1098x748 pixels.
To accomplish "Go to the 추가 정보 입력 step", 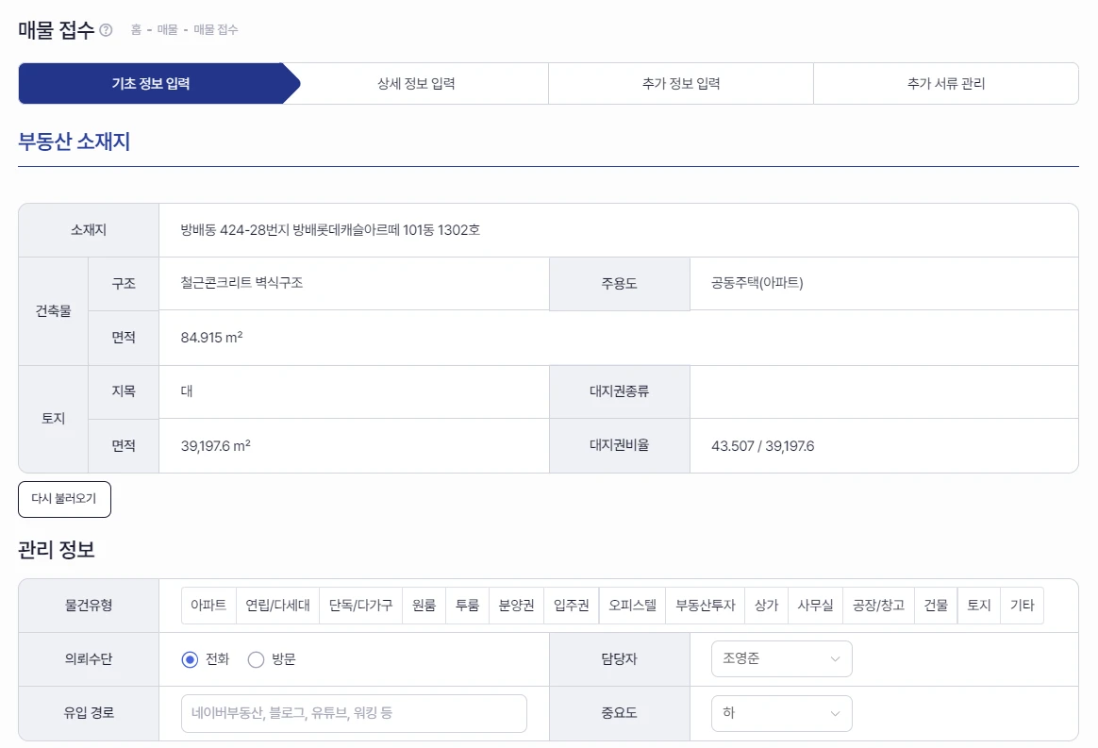I will point(681,83).
